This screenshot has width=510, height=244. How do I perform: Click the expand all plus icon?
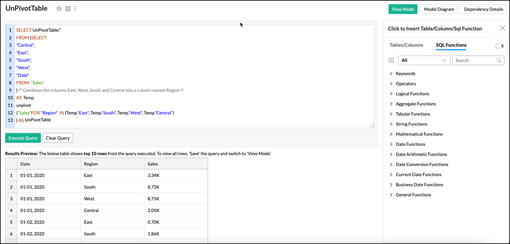(x=391, y=60)
